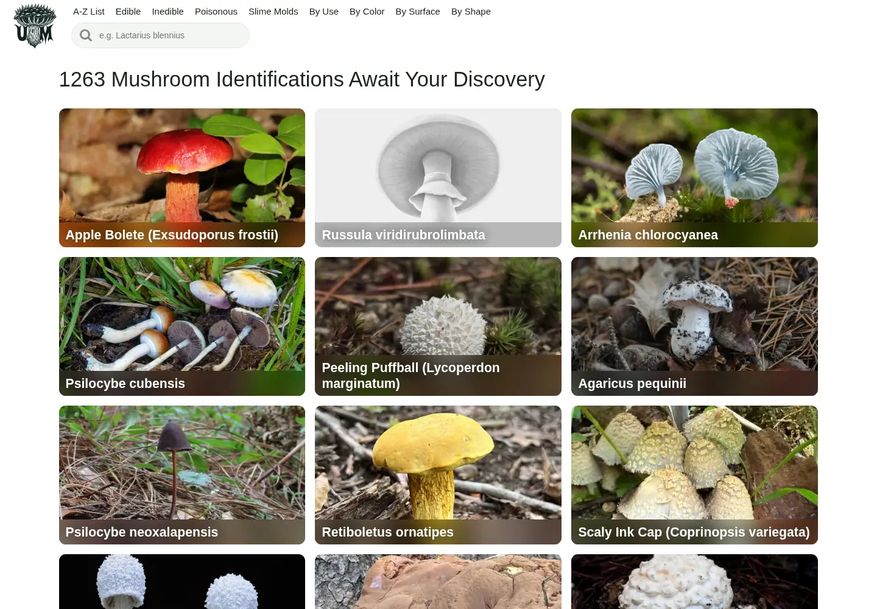Go to Slime Molds section
Image resolution: width=877 pixels, height=609 pixels.
(x=273, y=12)
